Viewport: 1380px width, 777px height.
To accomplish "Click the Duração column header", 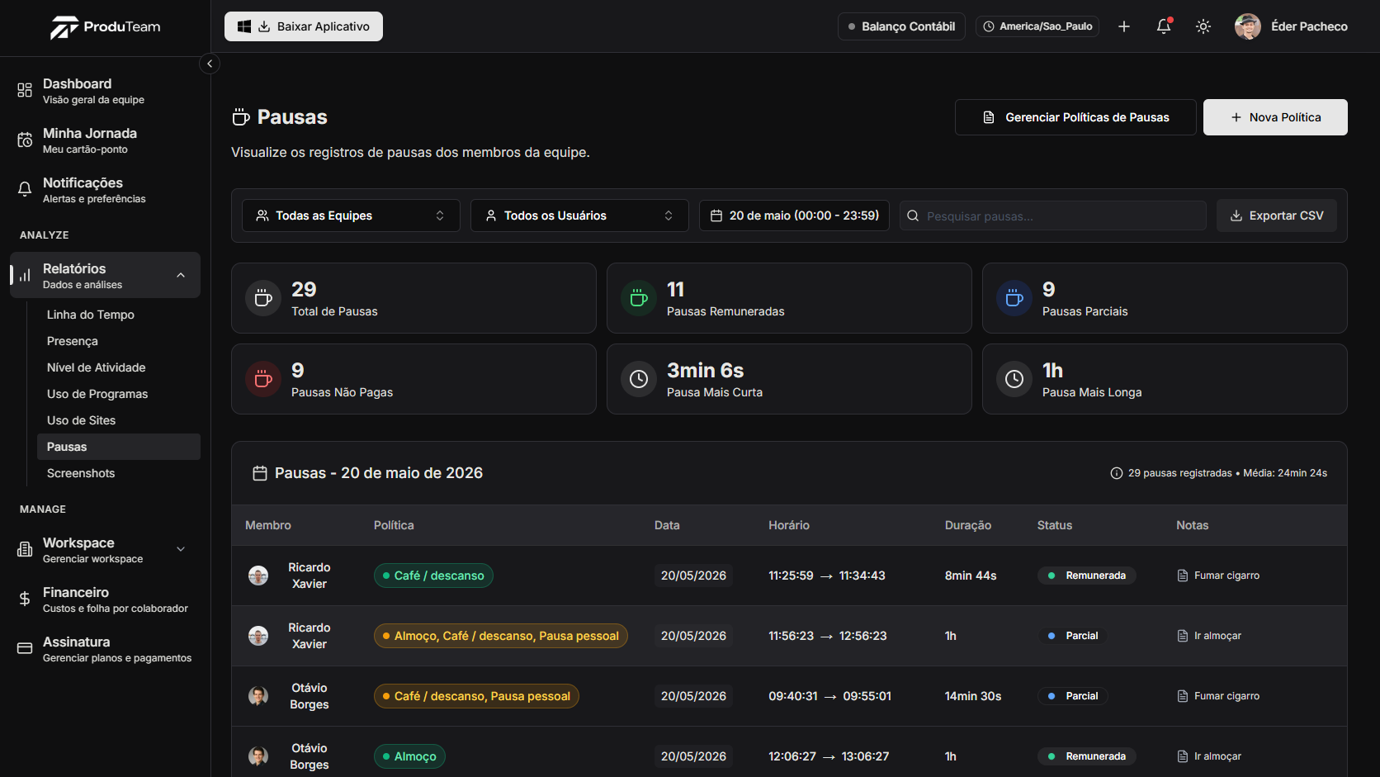I will tap(968, 525).
